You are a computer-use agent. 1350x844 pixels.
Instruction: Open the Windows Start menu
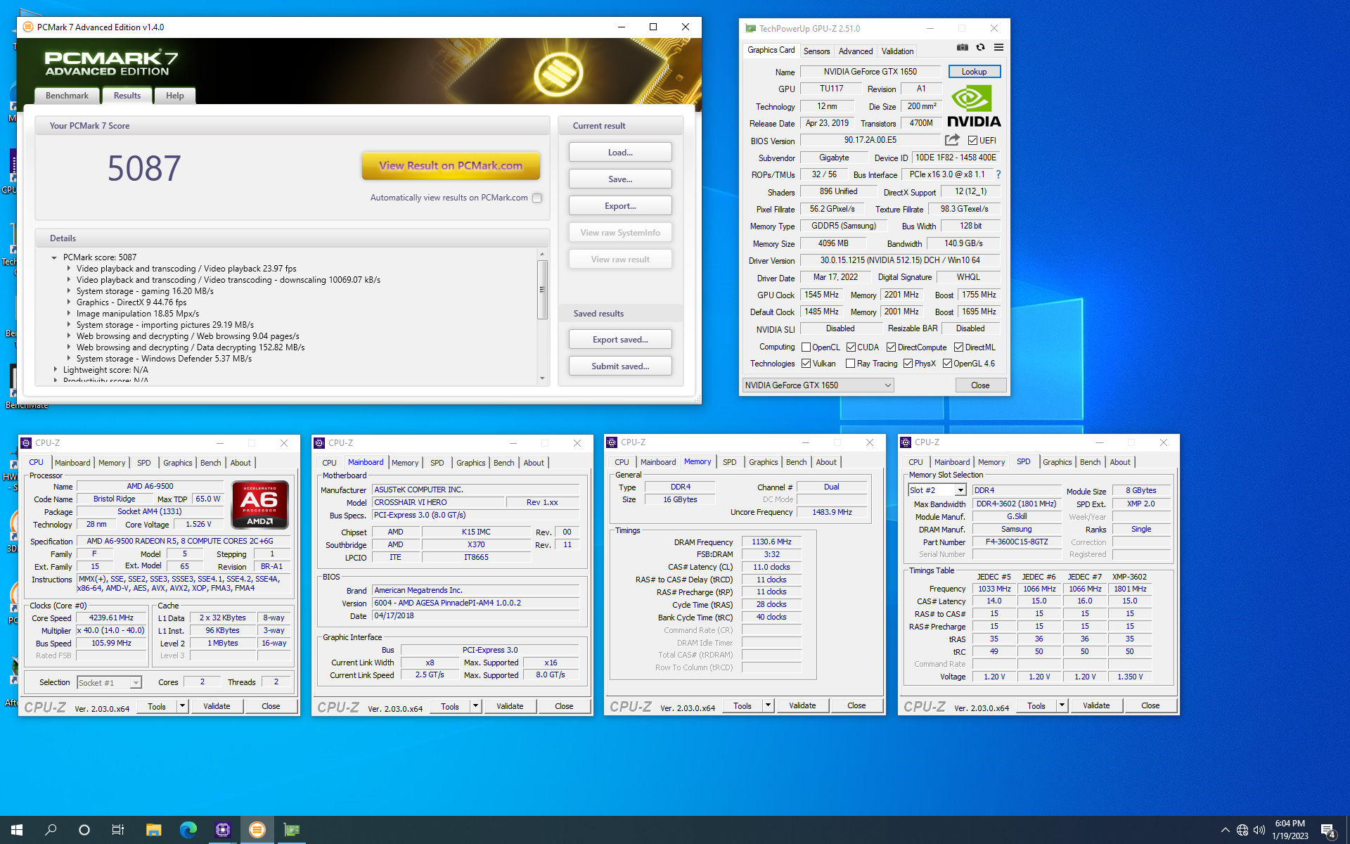(x=17, y=830)
